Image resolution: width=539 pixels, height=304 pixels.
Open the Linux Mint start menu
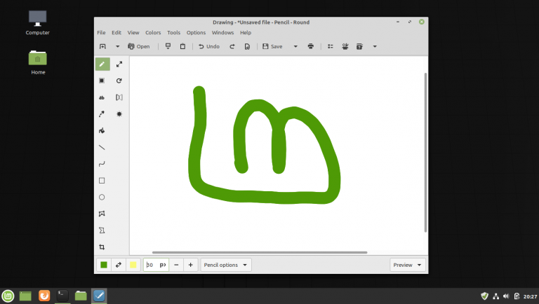click(8, 296)
